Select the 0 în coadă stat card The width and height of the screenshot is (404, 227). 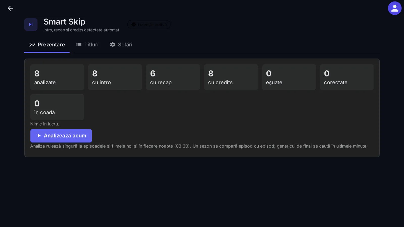(57, 107)
